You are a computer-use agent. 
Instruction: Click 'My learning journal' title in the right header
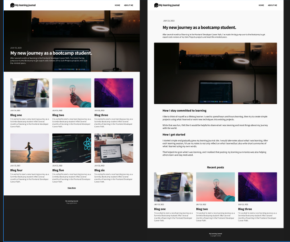[169, 5]
